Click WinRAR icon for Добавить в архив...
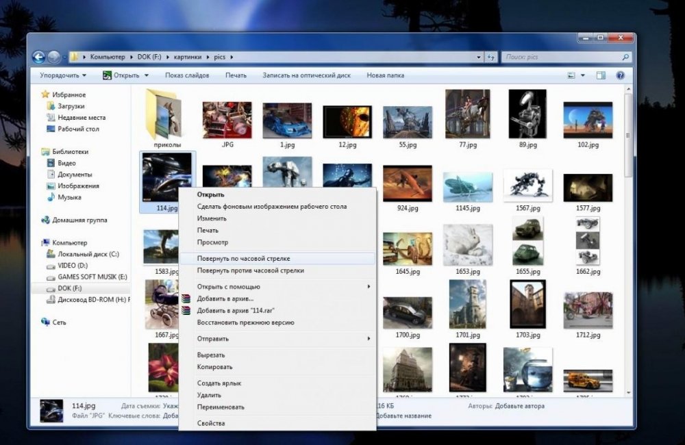The image size is (685, 445). pos(186,298)
